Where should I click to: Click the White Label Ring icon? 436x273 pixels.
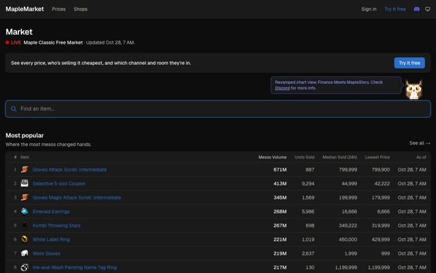point(25,239)
